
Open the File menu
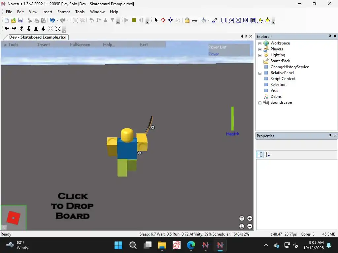9,12
